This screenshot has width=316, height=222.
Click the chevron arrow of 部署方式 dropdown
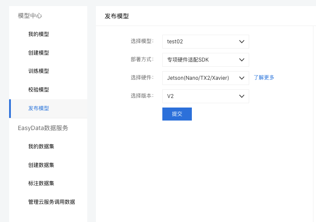coord(242,60)
